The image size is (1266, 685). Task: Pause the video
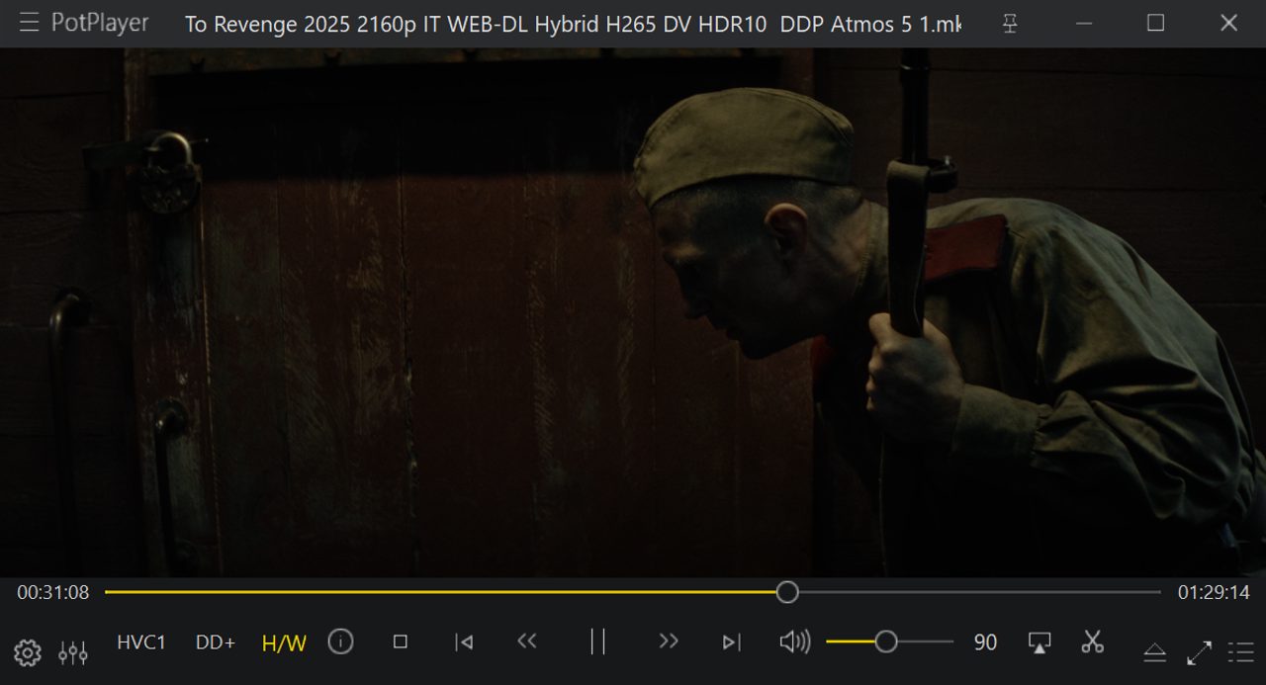pos(597,642)
